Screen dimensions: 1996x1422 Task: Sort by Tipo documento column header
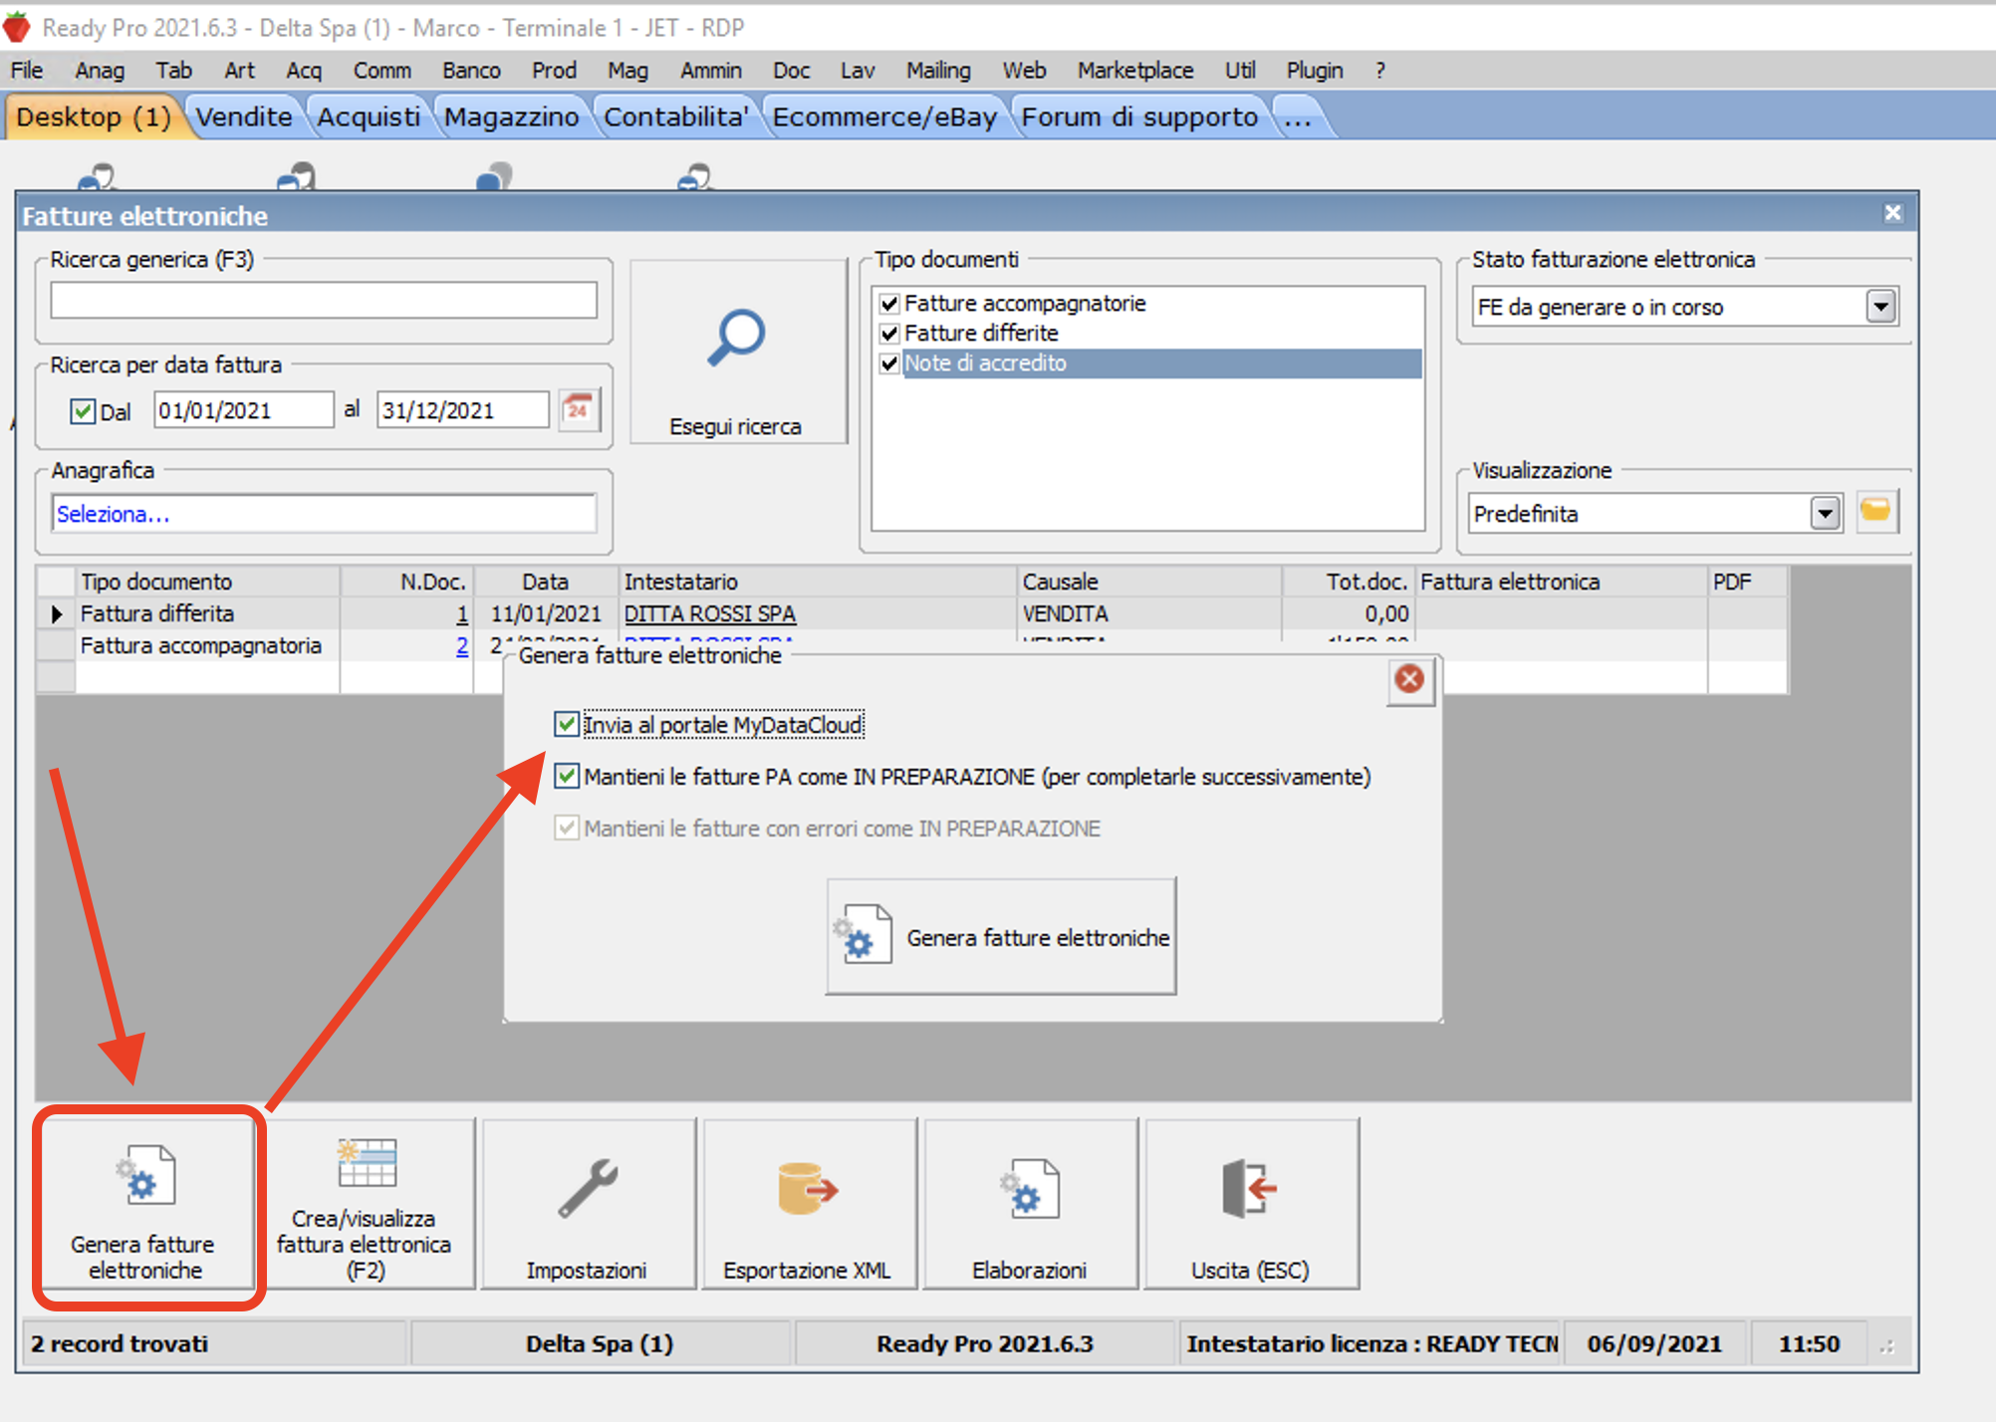(208, 582)
